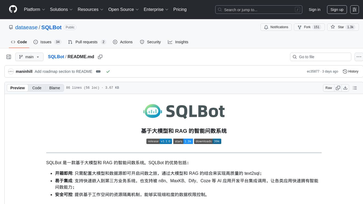Select the Blame view
Image resolution: width=363 pixels, height=204 pixels.
(x=54, y=88)
